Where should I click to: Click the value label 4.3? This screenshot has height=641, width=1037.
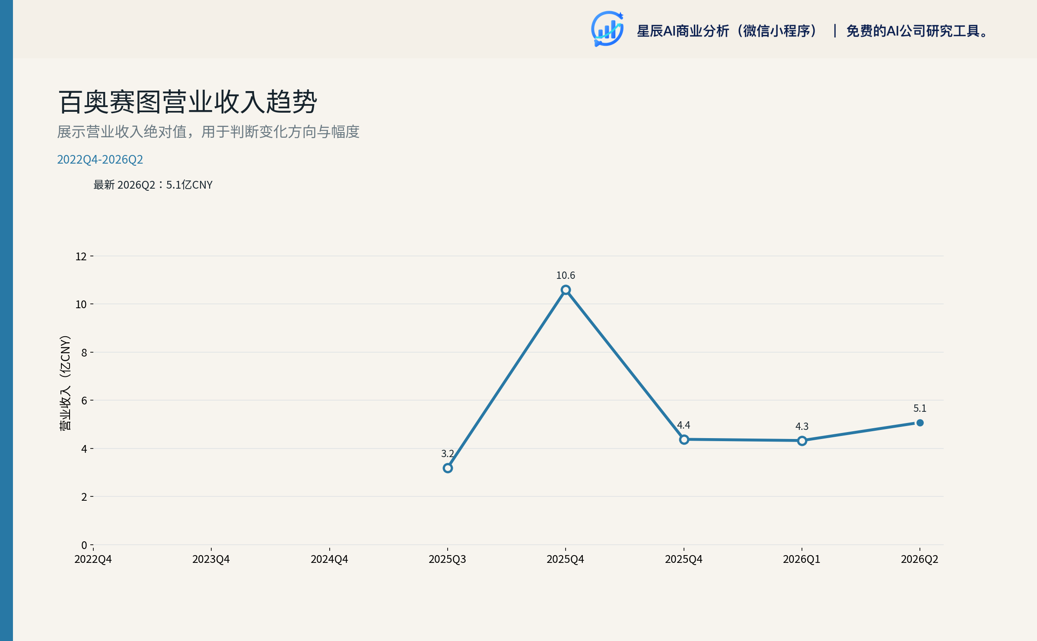(802, 426)
